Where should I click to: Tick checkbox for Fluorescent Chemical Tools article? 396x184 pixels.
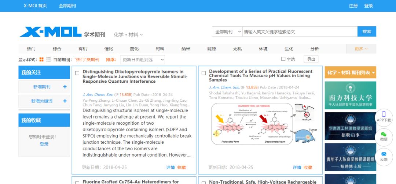203,73
